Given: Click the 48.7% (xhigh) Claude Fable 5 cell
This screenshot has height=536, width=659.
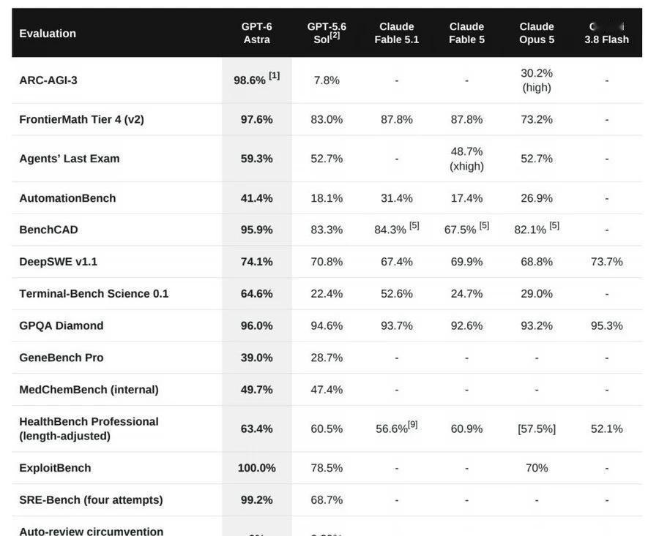Looking at the screenshot, I should [x=466, y=159].
